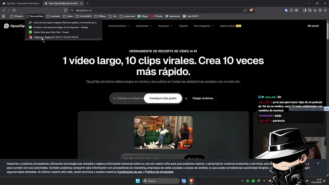This screenshot has width=329, height=185.
Task: Show hidden tray icons with the chevron
Action: click(242, 181)
